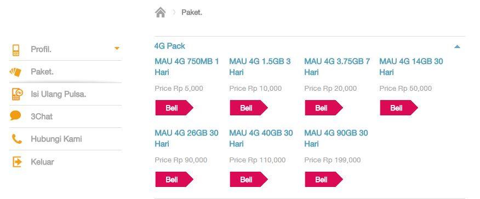Open the Paket menu item

[42, 72]
